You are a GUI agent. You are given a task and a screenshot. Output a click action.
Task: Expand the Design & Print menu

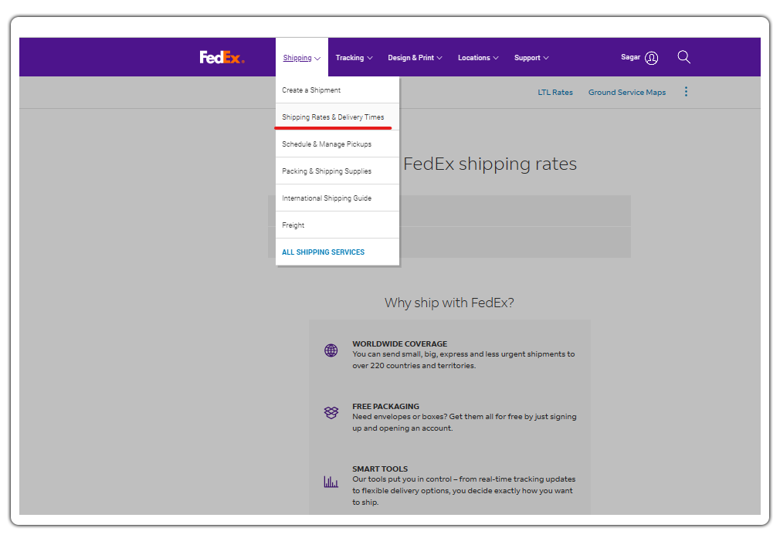coord(415,58)
